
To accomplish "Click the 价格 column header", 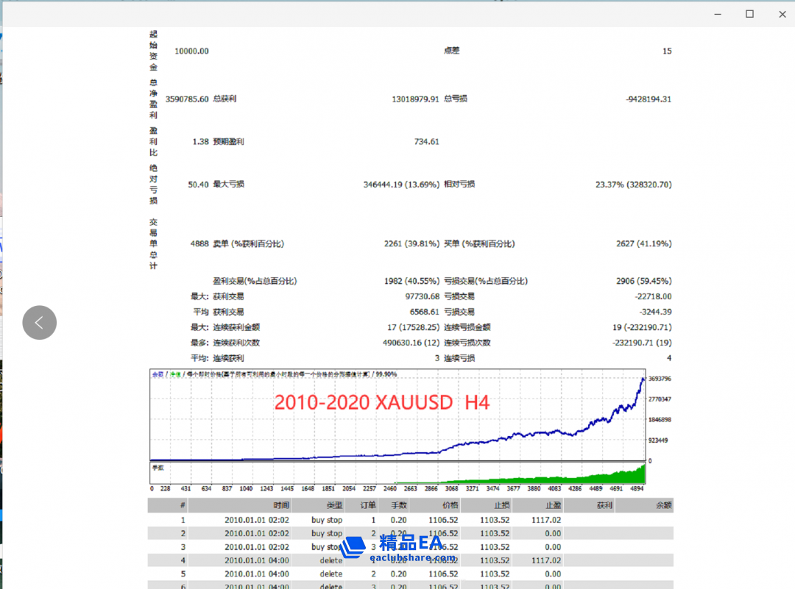I will pyautogui.click(x=450, y=505).
